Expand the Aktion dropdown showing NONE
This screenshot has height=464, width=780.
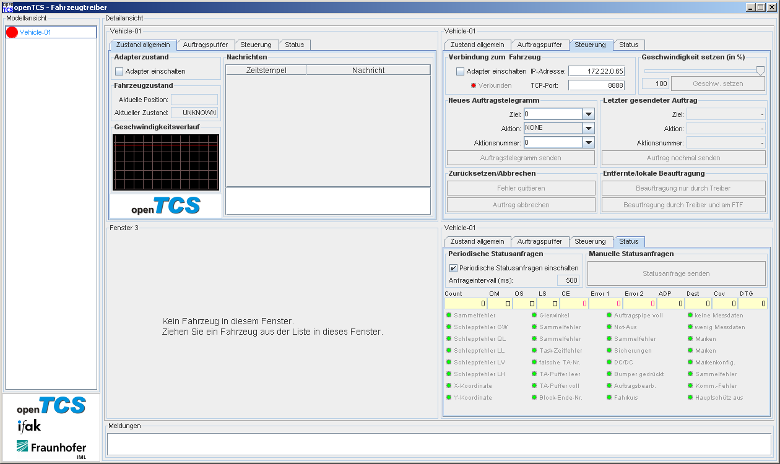(x=588, y=128)
